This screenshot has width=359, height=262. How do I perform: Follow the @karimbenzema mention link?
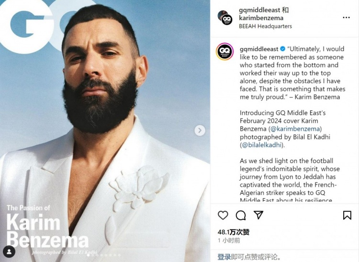point(295,129)
